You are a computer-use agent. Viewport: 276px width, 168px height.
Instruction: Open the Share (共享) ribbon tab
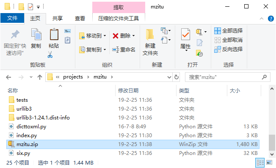coord(58,18)
